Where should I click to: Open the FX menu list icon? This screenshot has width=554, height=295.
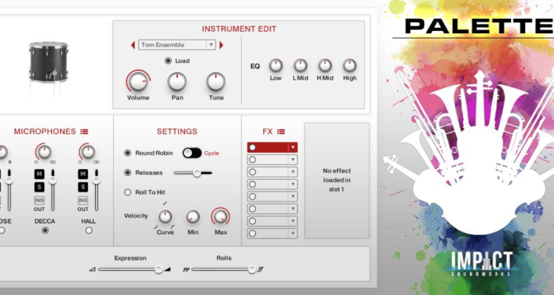point(281,132)
